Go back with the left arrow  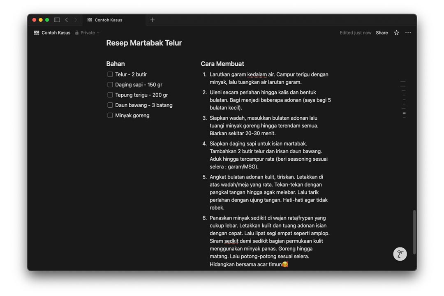[x=67, y=20]
